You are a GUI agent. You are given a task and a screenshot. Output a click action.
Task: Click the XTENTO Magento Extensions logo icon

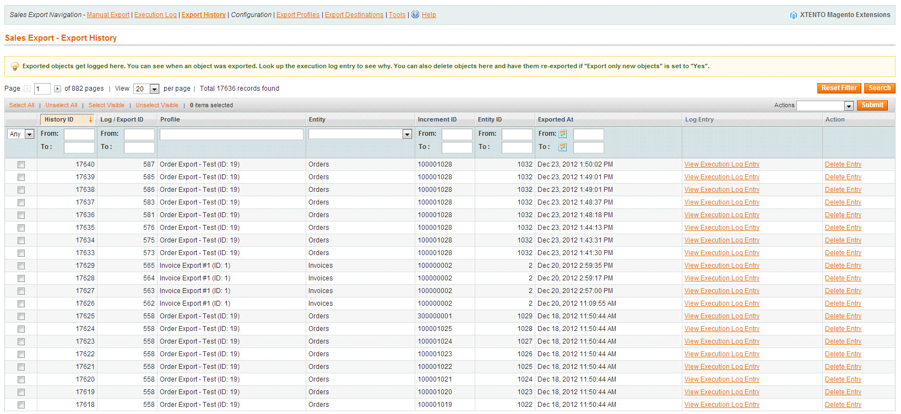(x=793, y=15)
